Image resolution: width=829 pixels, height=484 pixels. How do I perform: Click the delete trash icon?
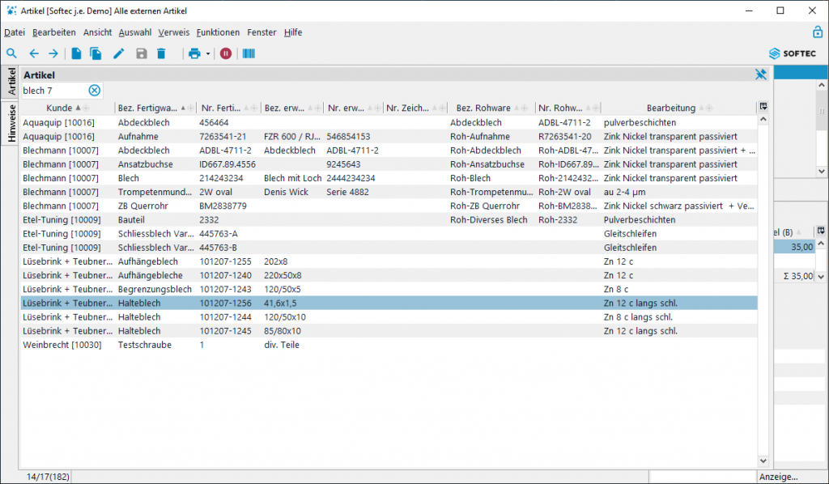(159, 53)
